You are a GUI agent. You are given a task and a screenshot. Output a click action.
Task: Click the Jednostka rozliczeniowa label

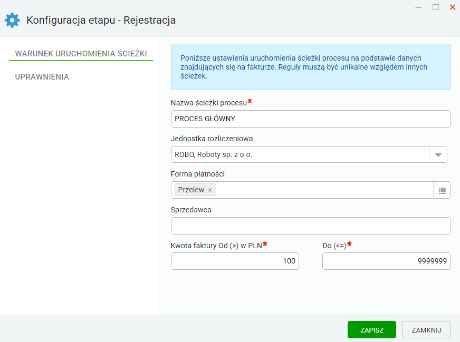(212, 139)
